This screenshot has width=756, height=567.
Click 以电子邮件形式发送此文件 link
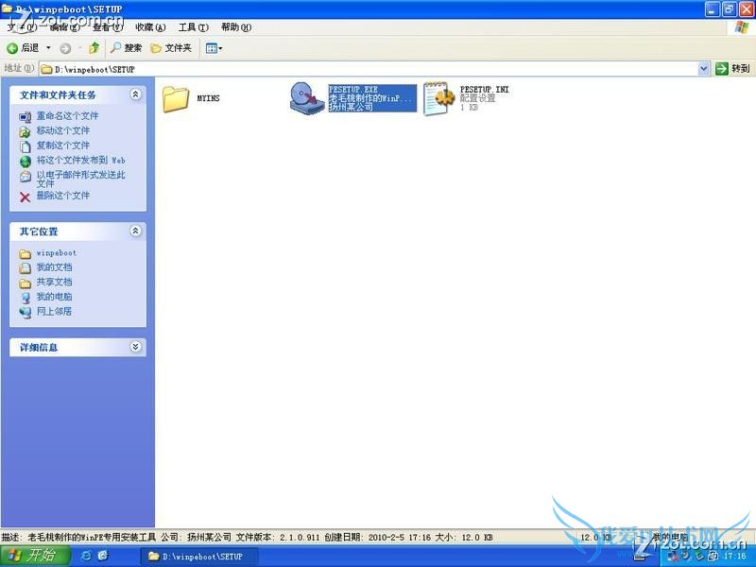pos(81,179)
